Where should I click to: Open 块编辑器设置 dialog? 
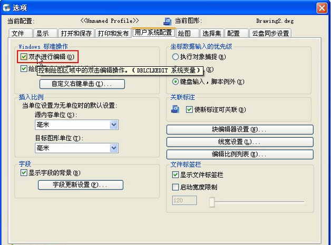tap(240, 129)
